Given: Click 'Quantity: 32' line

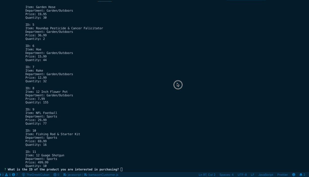Looking at the screenshot, I should (36, 81).
